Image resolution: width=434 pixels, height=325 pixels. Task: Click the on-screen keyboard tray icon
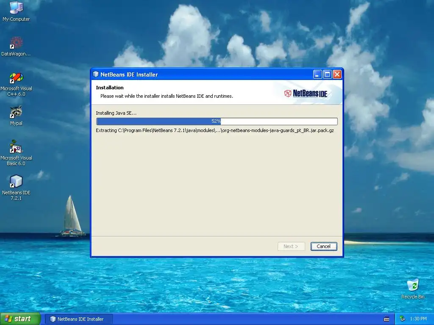click(x=387, y=319)
